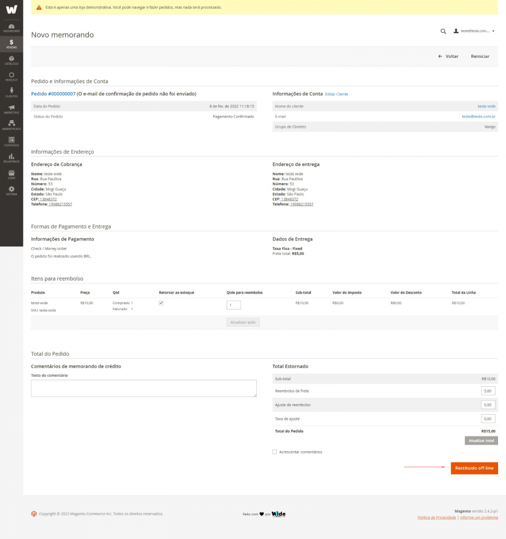Screen dimensions: 506x539
Task: Open the Boolfly sidebar menu
Action: coord(12,77)
